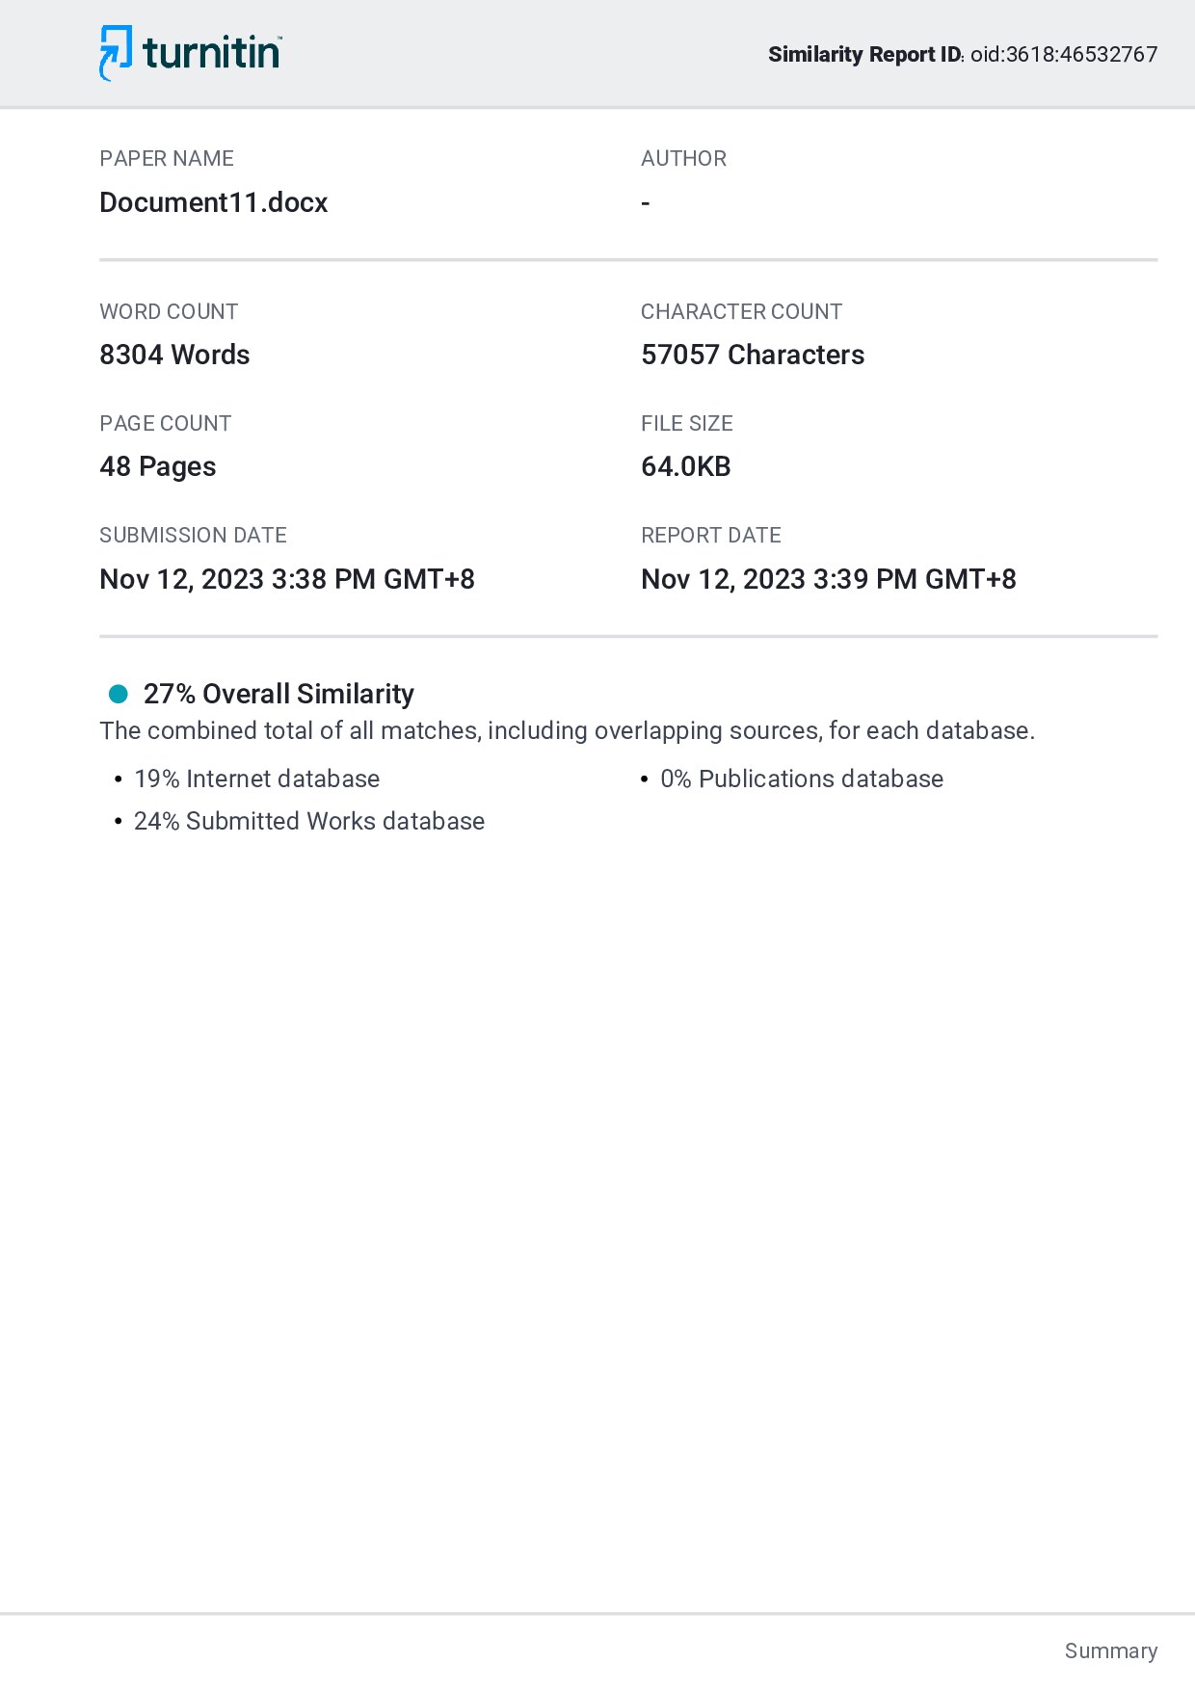Click the 64.0KB file size value
This screenshot has height=1690, width=1195.
tap(686, 466)
